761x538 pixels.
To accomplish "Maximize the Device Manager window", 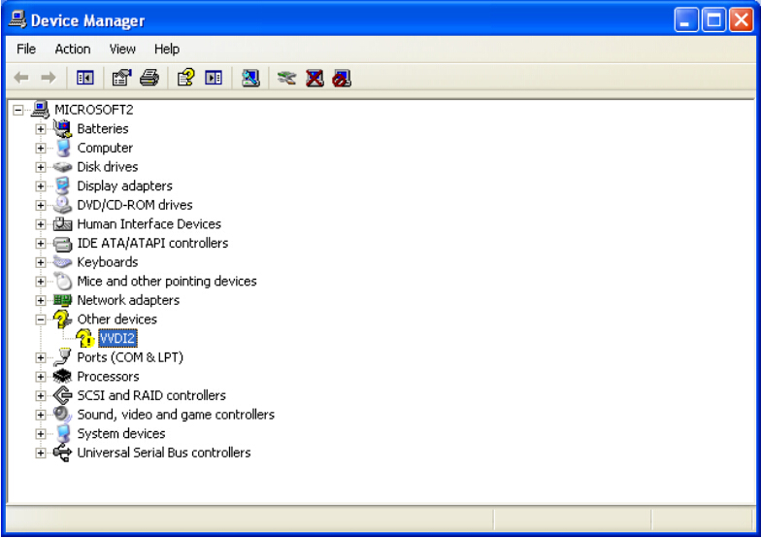I will (714, 19).
